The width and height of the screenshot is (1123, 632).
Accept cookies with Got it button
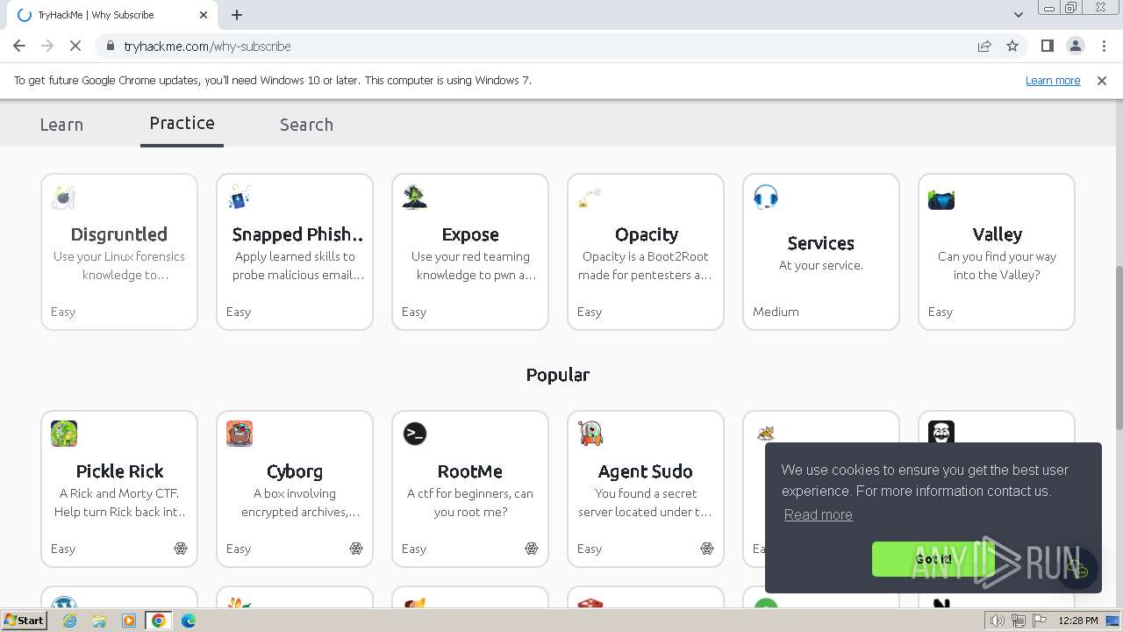tap(933, 559)
